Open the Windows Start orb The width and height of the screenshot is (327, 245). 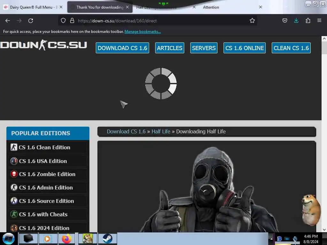pyautogui.click(x=8, y=239)
